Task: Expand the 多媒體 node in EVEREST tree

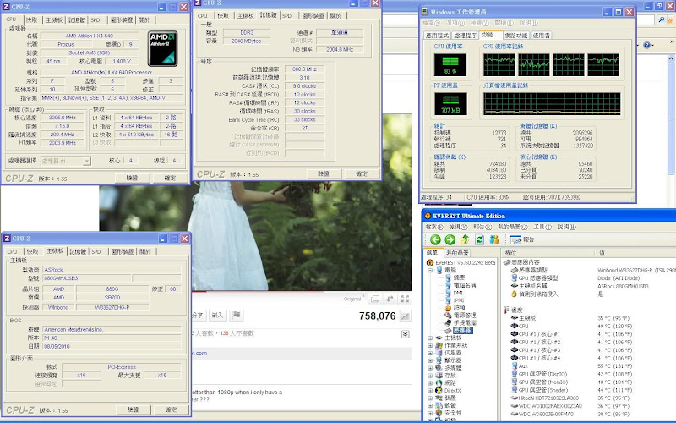Action: click(x=430, y=368)
